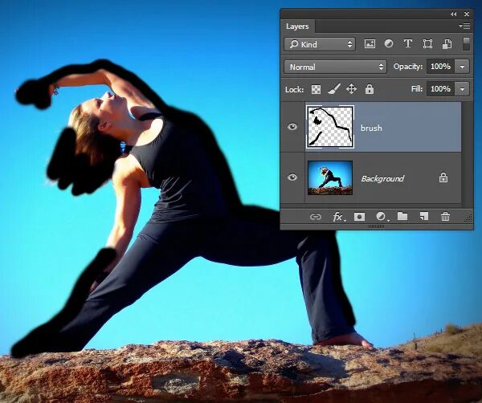482x403 pixels.
Task: Select the brush layer thumbnail
Action: pos(330,127)
